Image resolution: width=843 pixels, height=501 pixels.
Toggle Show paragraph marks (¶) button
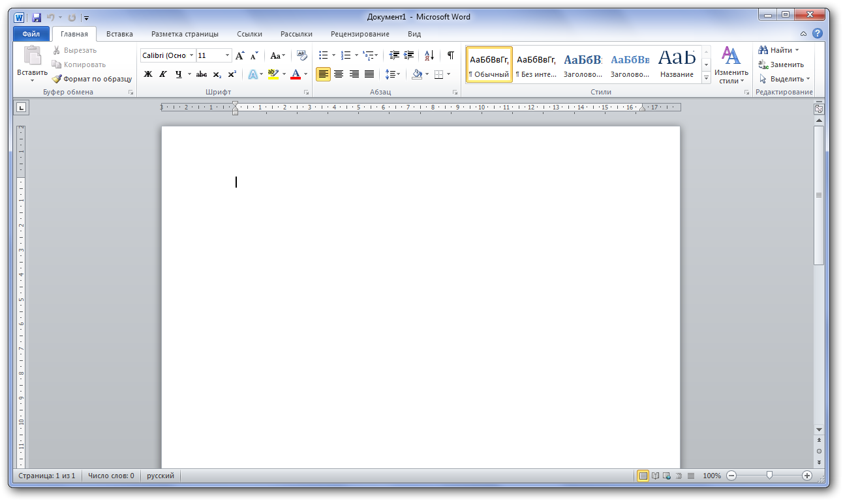pyautogui.click(x=450, y=55)
